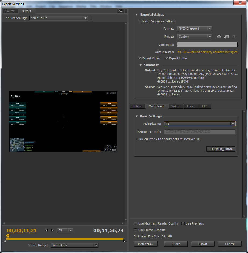
Task: Click the settings panel vertical scrollbar
Action: click(244, 164)
